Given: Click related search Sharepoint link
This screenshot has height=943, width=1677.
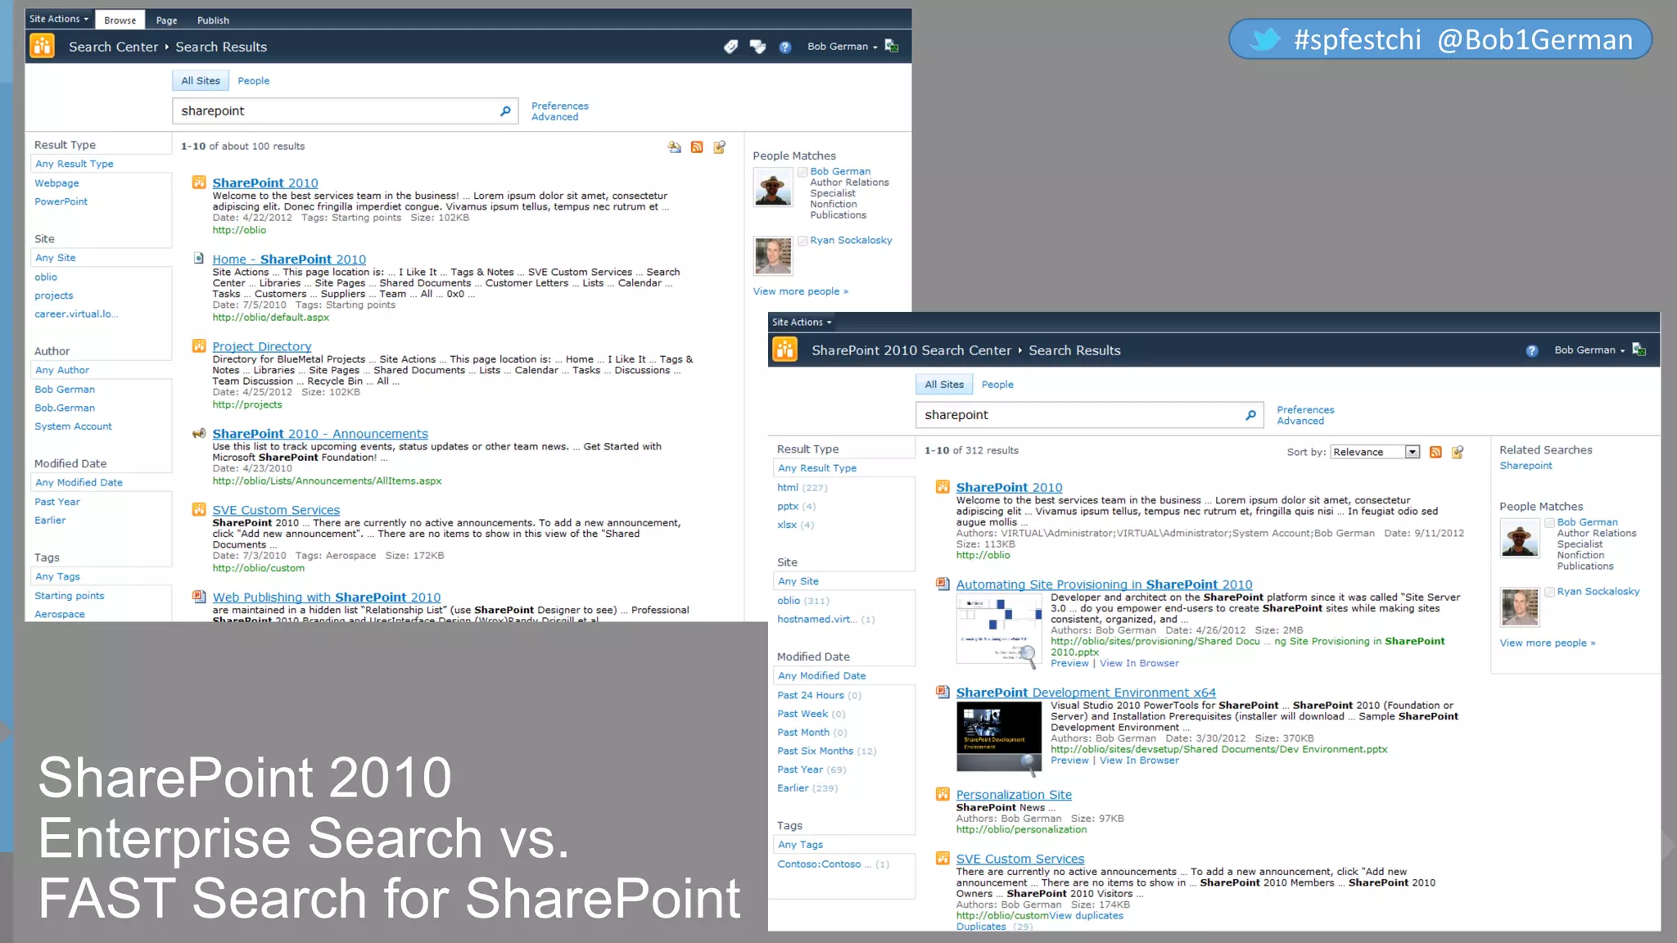Looking at the screenshot, I should click(x=1526, y=466).
